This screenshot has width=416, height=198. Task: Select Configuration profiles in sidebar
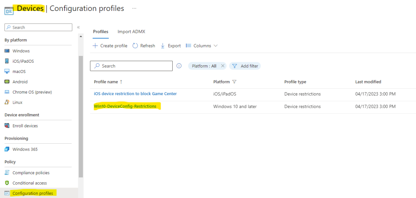33,193
